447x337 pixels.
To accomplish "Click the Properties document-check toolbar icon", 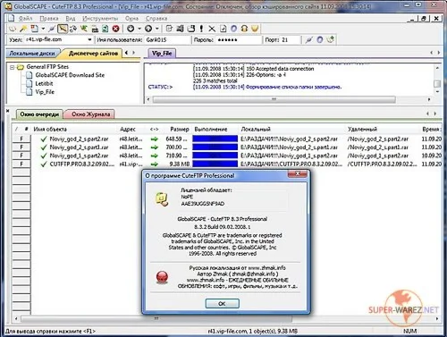I will pos(223,29).
